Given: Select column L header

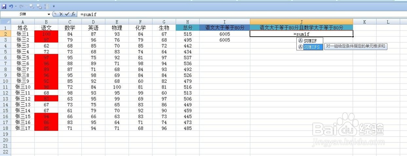Looking at the screenshot, I should 388,22.
